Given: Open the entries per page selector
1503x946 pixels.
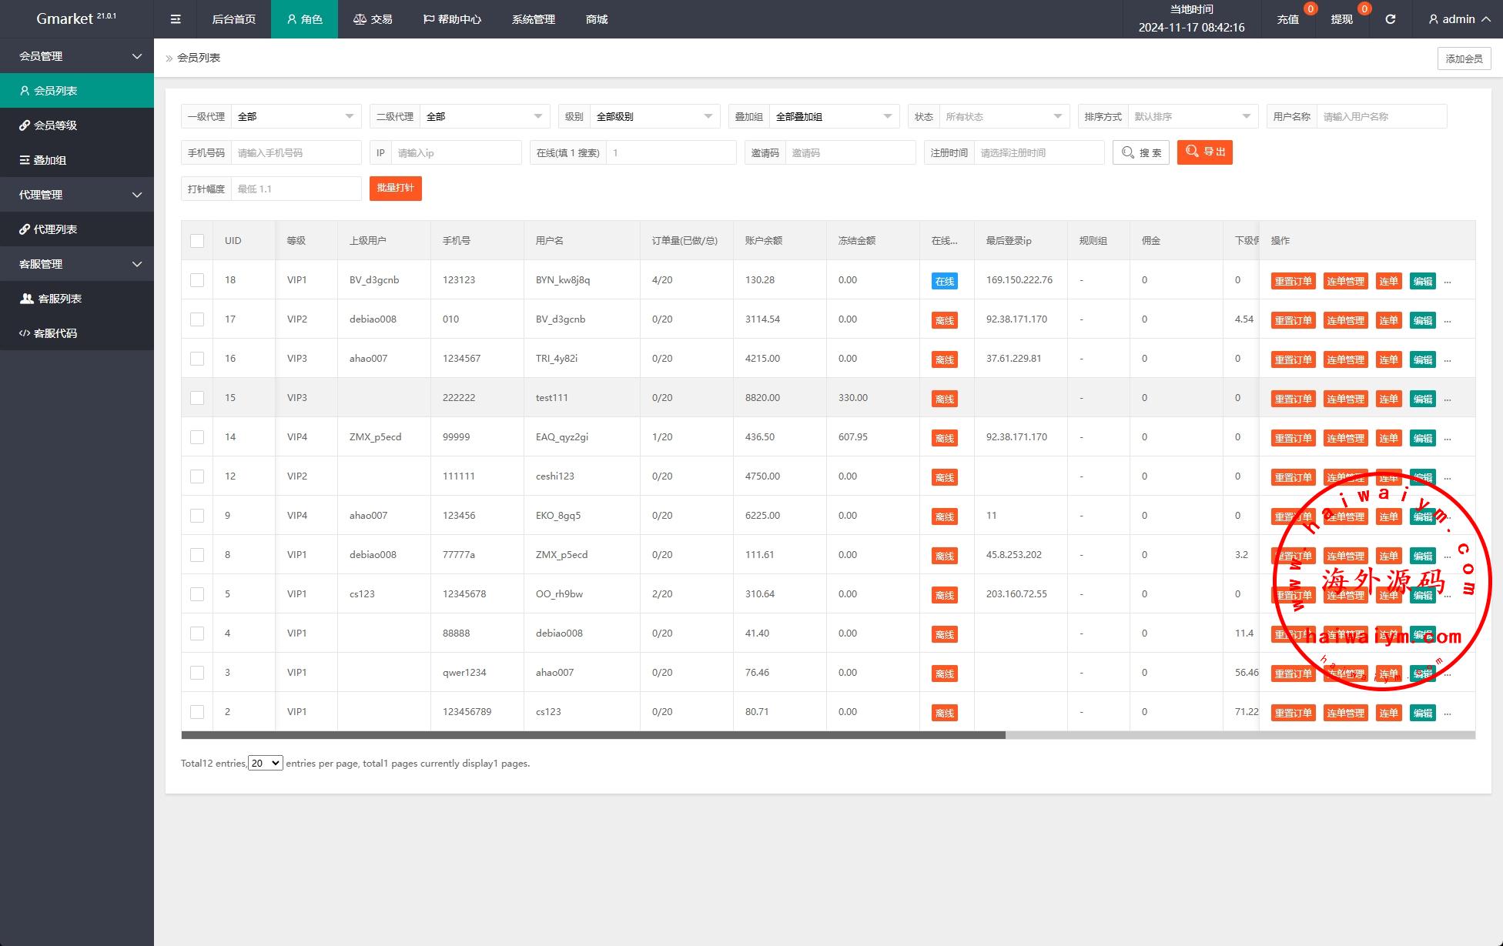Looking at the screenshot, I should coord(265,763).
